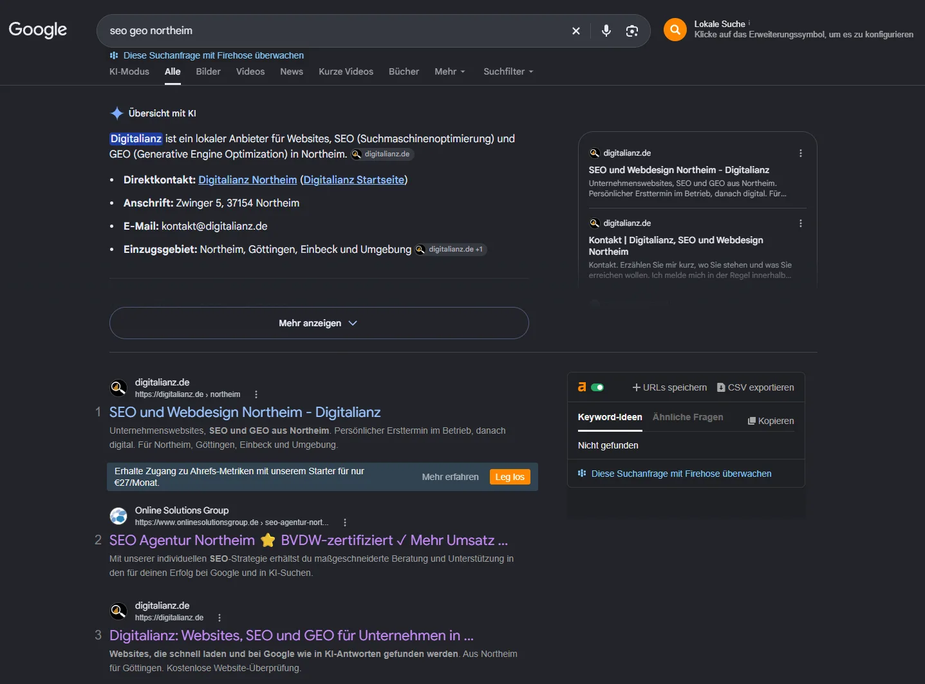
Task: Open Digitalianz: Websites, SEO und GEO result
Action: 292,636
